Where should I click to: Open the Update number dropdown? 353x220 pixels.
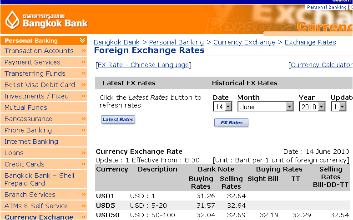pos(338,107)
